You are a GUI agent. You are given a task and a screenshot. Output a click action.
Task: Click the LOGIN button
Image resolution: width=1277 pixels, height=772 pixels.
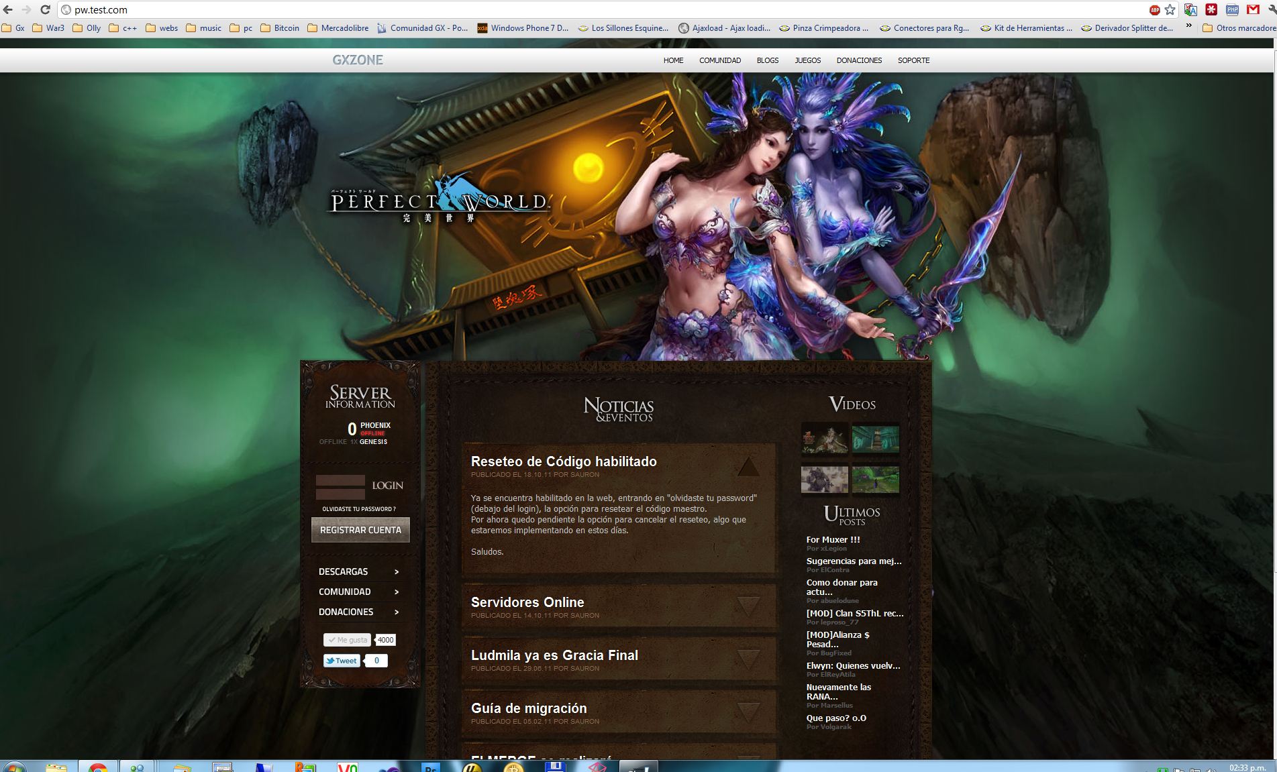(388, 486)
